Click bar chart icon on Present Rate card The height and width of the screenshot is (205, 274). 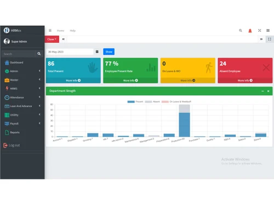click(151, 67)
